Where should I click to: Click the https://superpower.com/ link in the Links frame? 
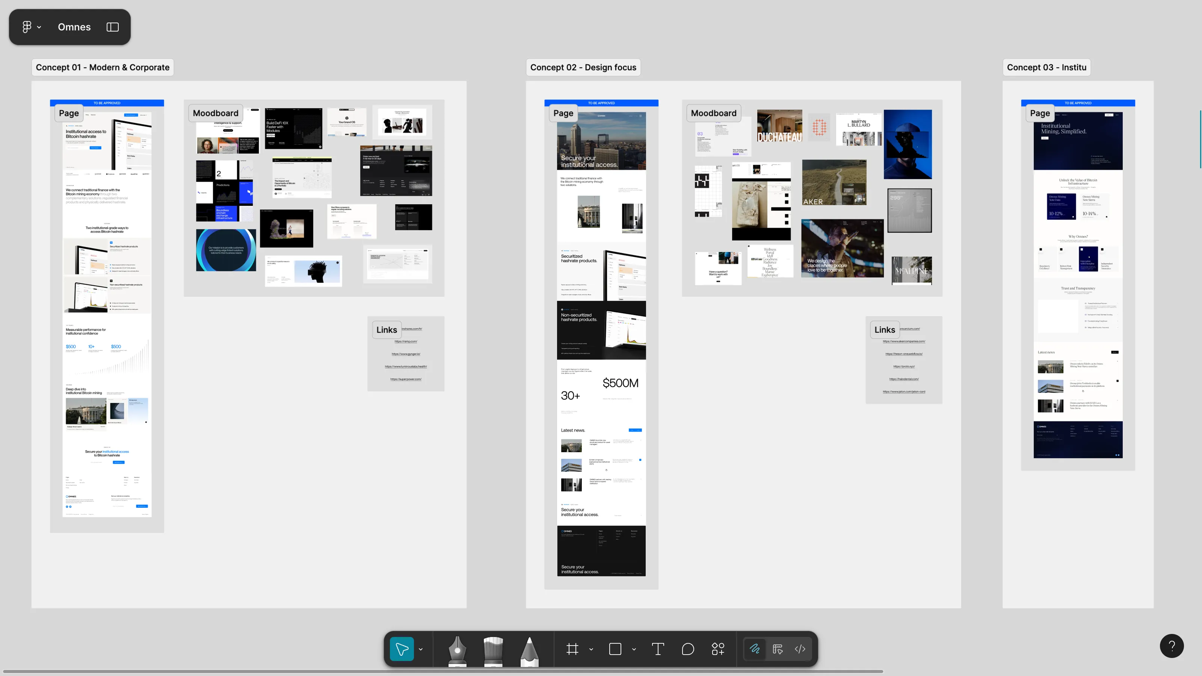[x=406, y=379]
